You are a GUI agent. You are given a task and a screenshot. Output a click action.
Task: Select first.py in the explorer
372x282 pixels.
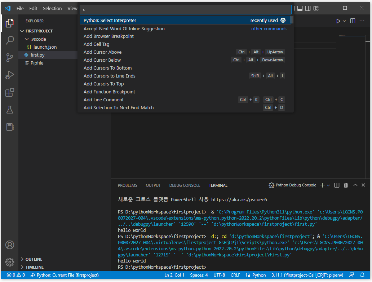[x=37, y=55]
